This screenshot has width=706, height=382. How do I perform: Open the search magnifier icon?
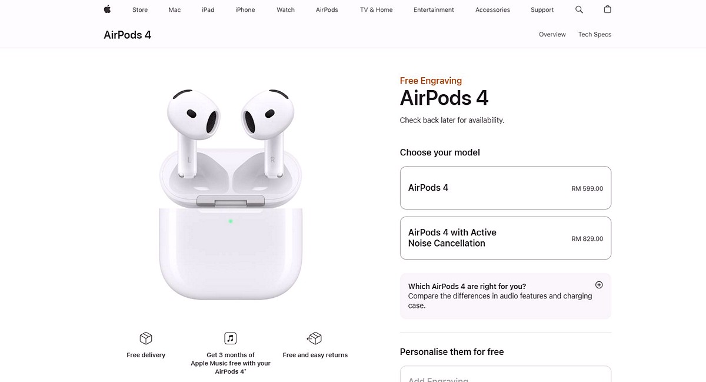pos(579,9)
